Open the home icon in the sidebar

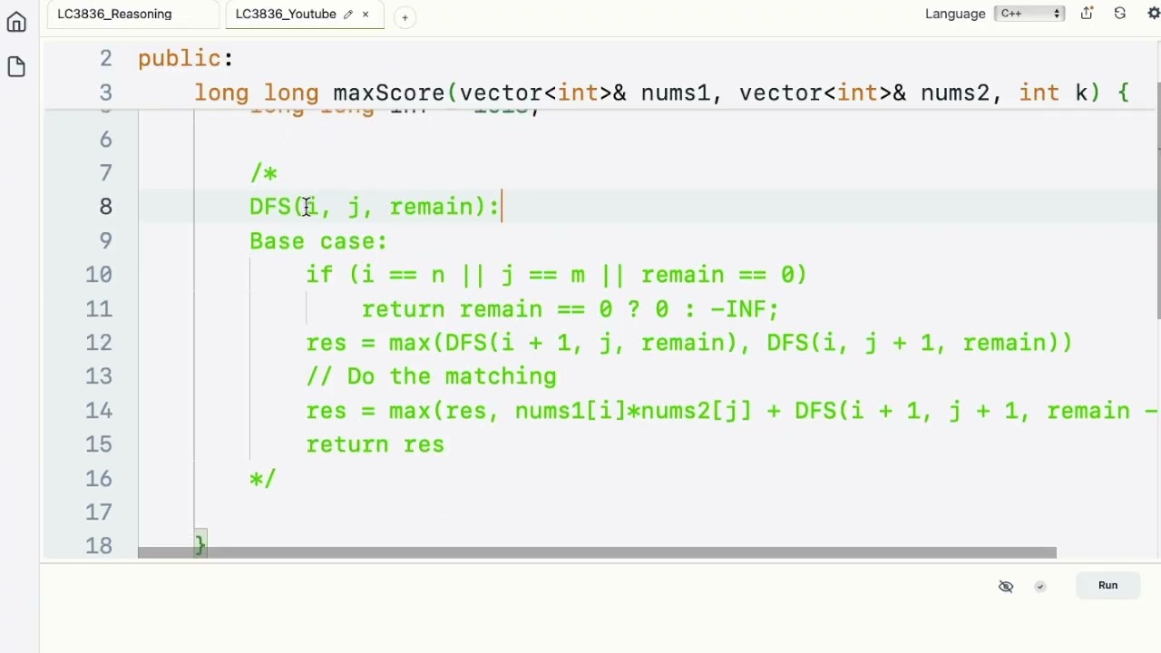(16, 23)
